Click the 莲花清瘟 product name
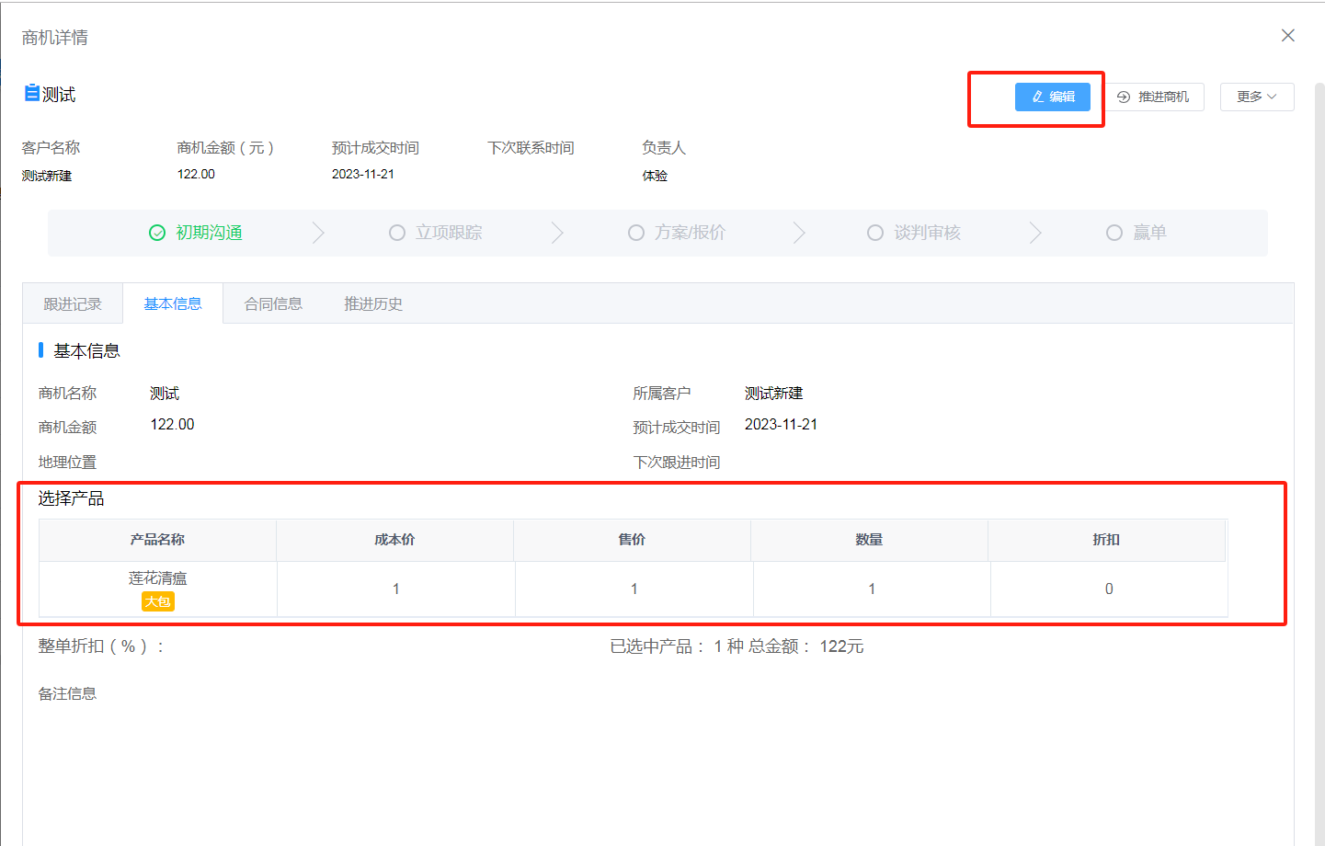The image size is (1325, 846). point(157,578)
